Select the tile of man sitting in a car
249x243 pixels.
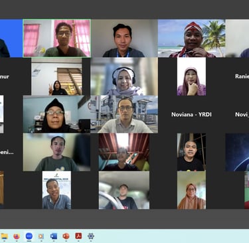(x=124, y=190)
